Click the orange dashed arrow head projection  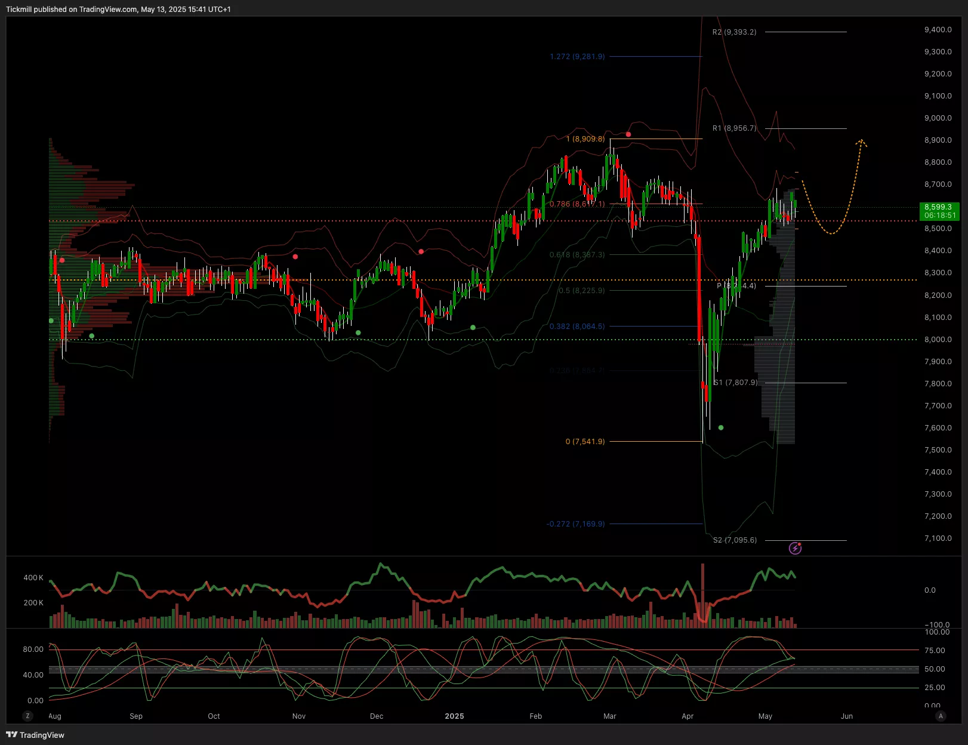[861, 142]
